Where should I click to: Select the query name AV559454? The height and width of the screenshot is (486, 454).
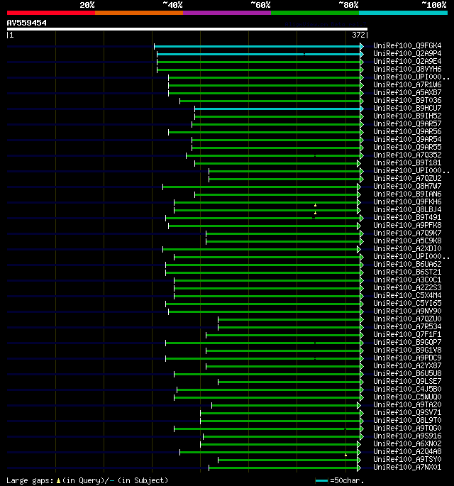click(x=27, y=23)
